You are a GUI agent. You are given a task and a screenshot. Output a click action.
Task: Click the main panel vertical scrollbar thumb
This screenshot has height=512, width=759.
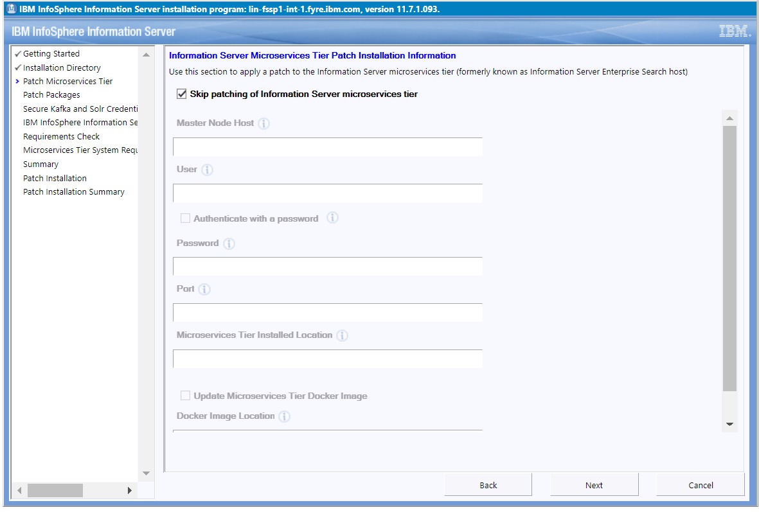pos(729,257)
